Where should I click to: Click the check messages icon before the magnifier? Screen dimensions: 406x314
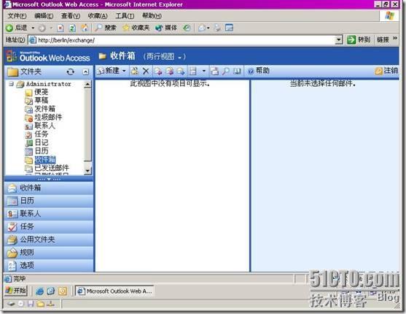214,71
